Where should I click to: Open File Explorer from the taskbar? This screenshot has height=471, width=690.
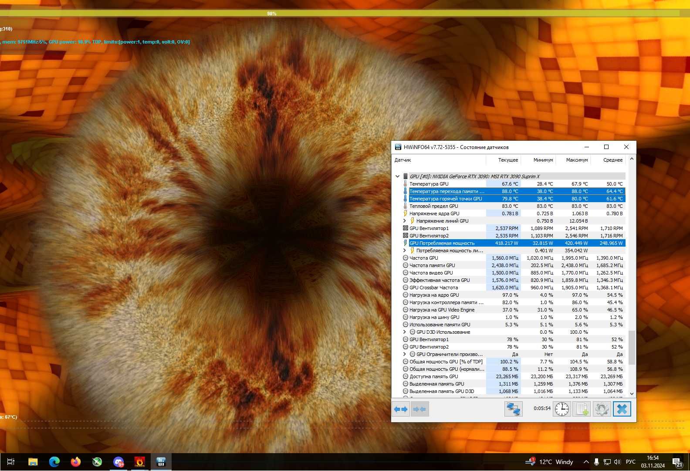pos(33,462)
